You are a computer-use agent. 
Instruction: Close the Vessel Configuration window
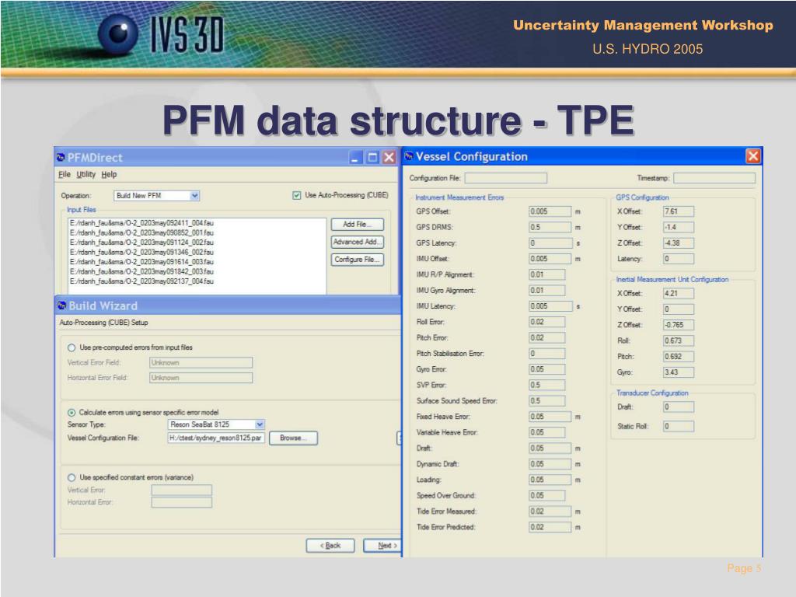click(x=752, y=156)
